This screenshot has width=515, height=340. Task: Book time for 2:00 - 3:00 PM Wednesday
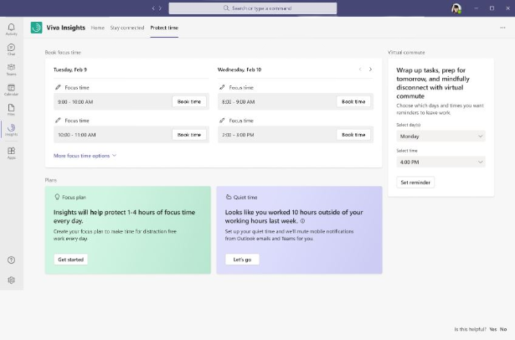[x=353, y=135]
